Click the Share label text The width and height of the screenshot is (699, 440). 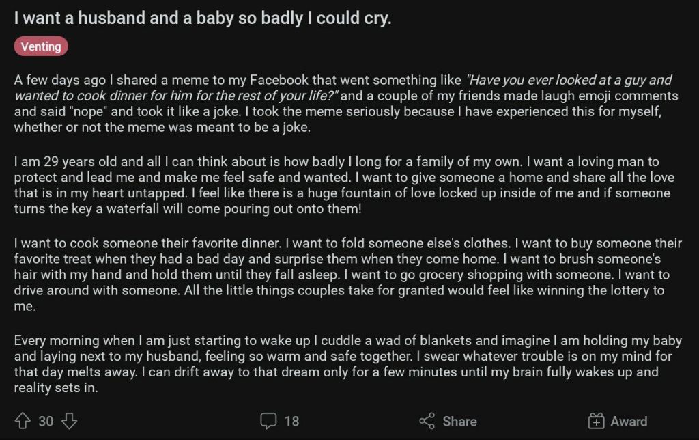pyautogui.click(x=459, y=421)
